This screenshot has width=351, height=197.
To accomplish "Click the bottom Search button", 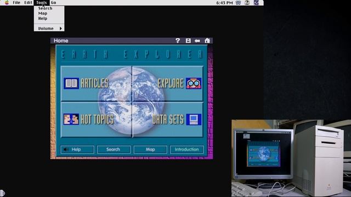I will tap(114, 149).
